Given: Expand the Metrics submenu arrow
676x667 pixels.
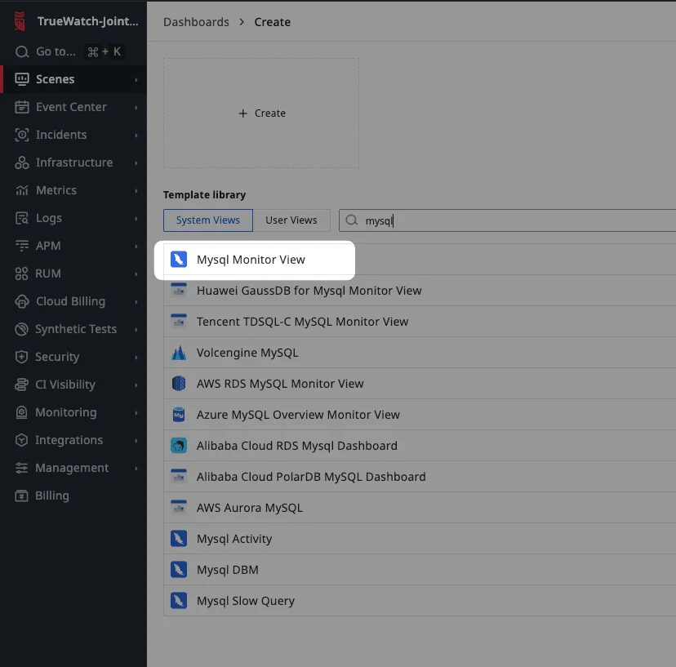Looking at the screenshot, I should pos(136,190).
